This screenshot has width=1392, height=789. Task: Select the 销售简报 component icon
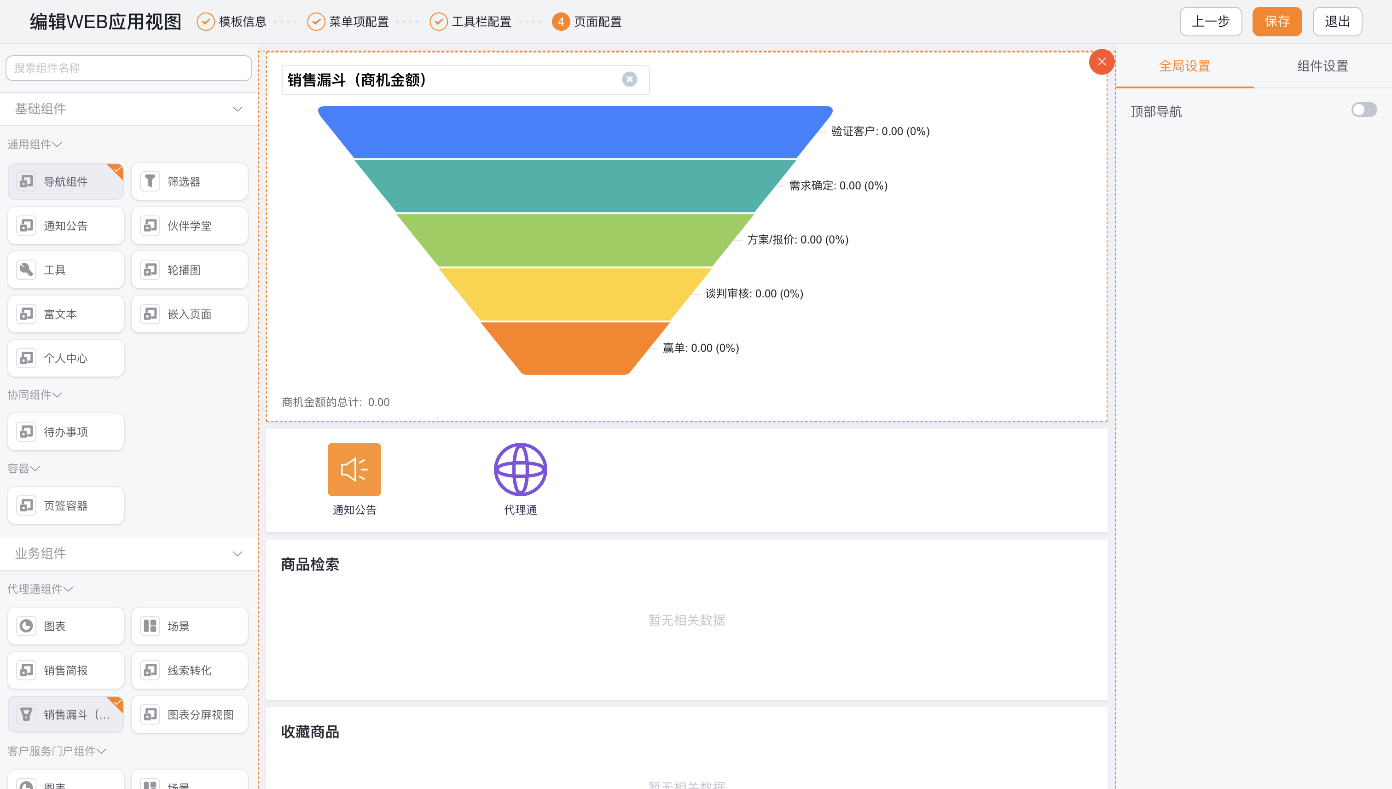[26, 670]
